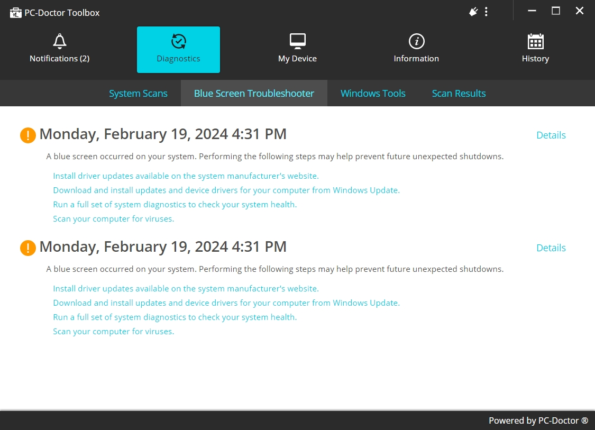The image size is (595, 430).
Task: Open Details for the second blue screen entry
Action: [x=551, y=248]
